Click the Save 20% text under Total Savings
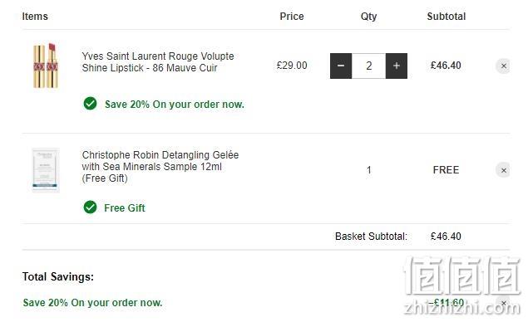Viewport: 528px width, 322px height. click(92, 303)
